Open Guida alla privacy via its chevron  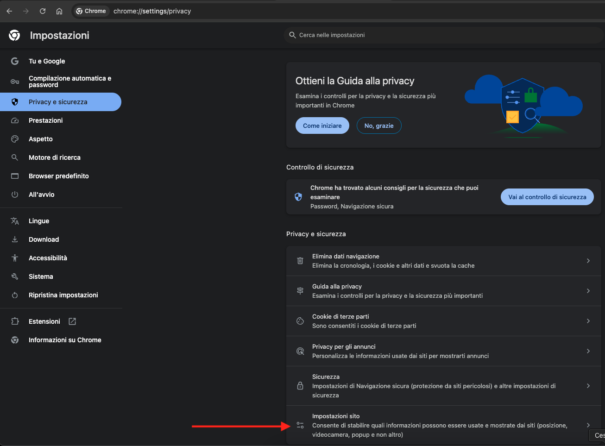point(588,291)
